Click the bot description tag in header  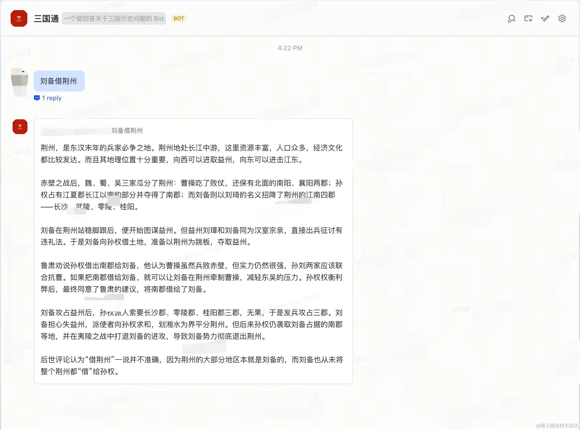(x=114, y=19)
